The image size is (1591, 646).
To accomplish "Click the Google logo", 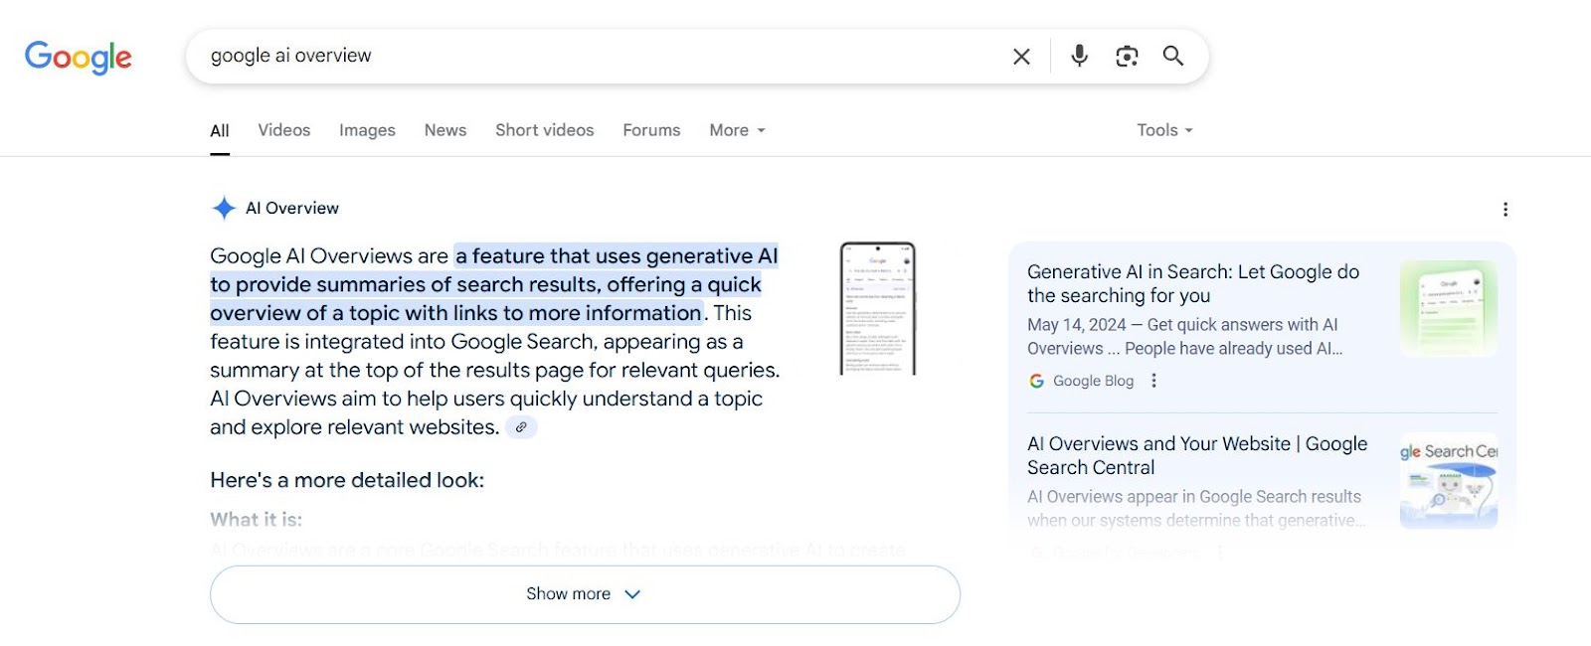I will [x=79, y=57].
